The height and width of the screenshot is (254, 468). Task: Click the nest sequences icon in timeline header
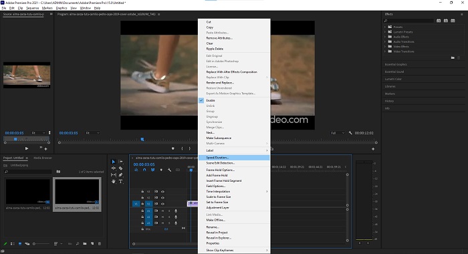tap(136, 170)
